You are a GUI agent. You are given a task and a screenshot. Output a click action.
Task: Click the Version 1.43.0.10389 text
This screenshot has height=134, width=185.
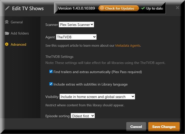[x=77, y=8]
